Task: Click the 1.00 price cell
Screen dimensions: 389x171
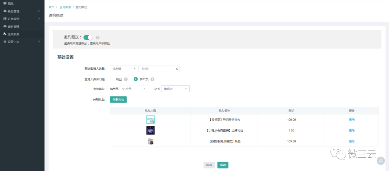Action: point(291,131)
